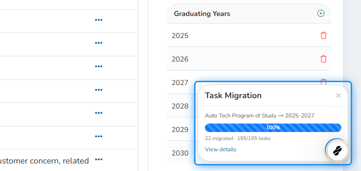Open the second row's three-dot menu
The image size is (361, 171).
point(99,43)
